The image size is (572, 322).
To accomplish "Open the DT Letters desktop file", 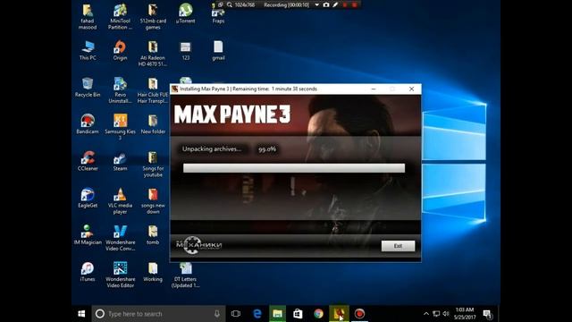I will pyautogui.click(x=185, y=275).
